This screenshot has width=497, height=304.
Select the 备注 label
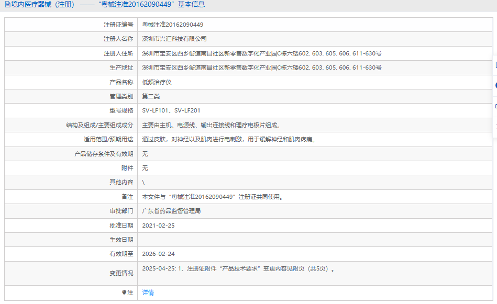127,197
